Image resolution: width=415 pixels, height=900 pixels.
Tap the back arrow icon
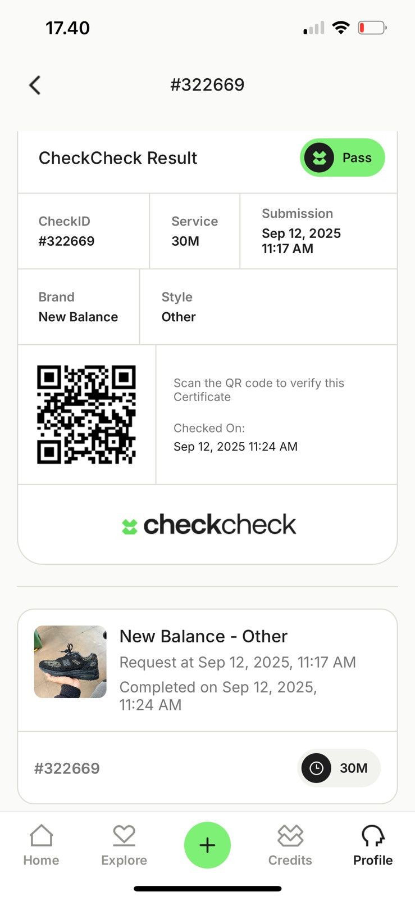click(35, 85)
